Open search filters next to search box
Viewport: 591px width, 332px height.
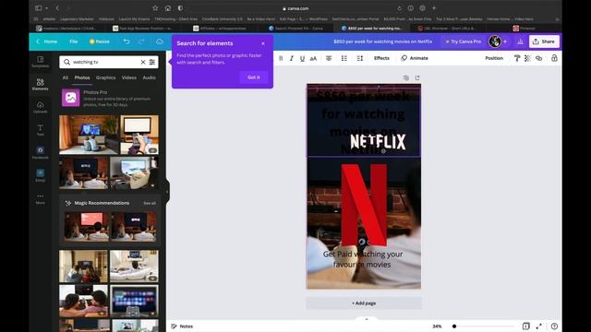pos(151,62)
